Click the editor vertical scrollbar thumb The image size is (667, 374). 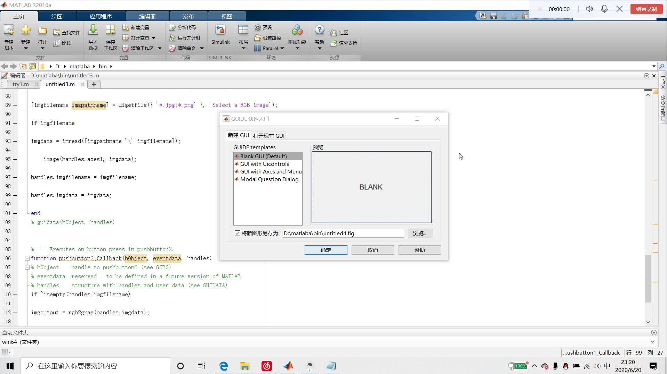tap(648, 279)
